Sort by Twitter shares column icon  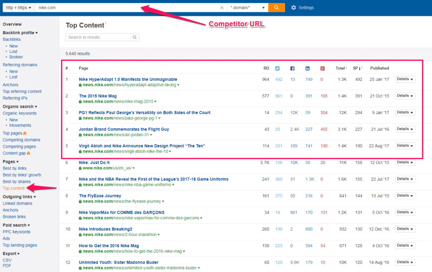pos(277,68)
